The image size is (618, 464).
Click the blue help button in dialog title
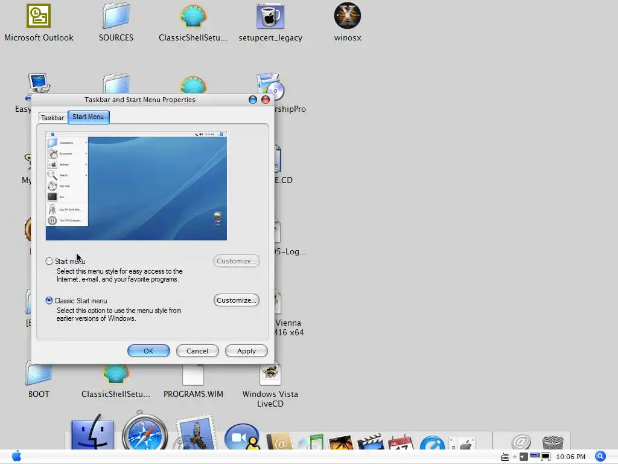click(253, 100)
